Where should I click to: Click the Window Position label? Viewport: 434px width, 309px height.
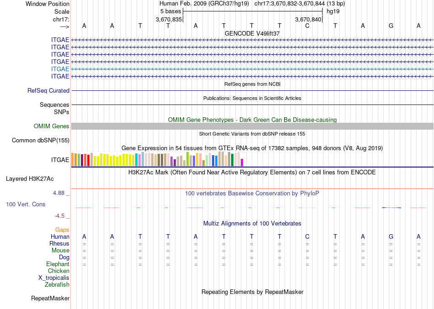click(x=48, y=4)
